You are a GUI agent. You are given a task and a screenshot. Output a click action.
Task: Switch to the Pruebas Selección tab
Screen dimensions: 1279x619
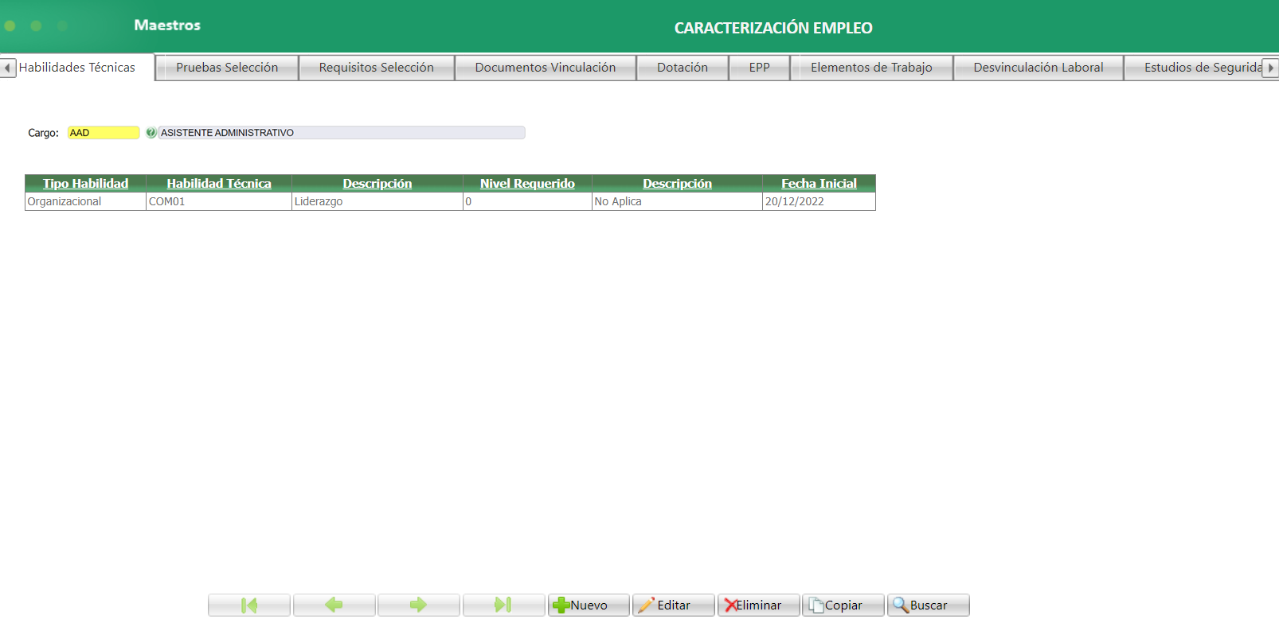point(227,68)
